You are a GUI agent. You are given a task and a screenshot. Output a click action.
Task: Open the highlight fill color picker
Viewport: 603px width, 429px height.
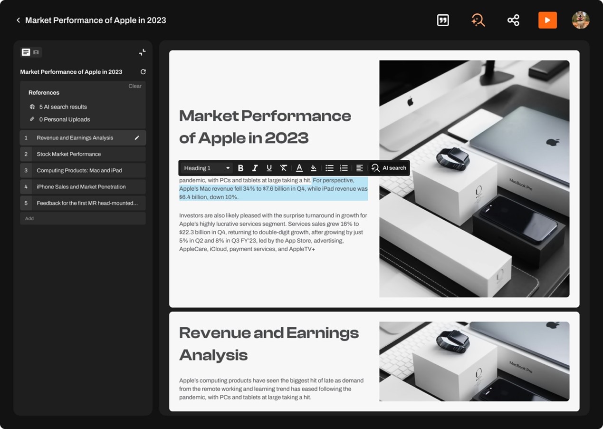(314, 168)
